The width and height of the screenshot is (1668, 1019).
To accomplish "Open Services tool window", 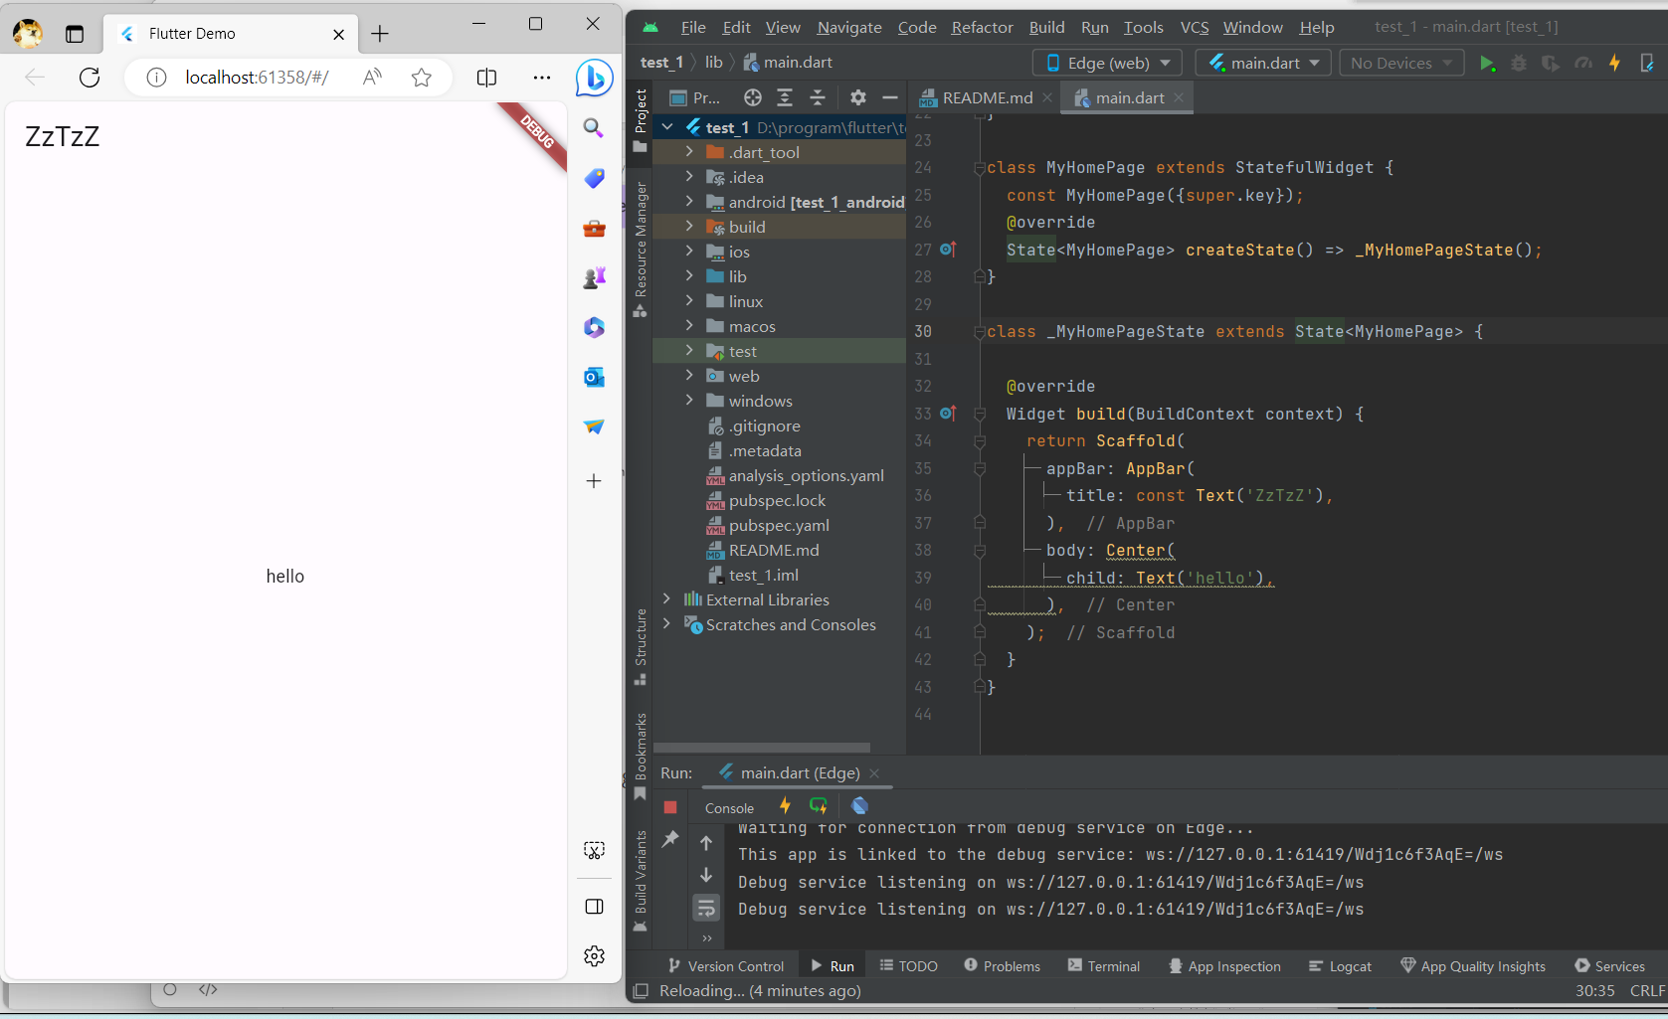I will [x=1609, y=966].
